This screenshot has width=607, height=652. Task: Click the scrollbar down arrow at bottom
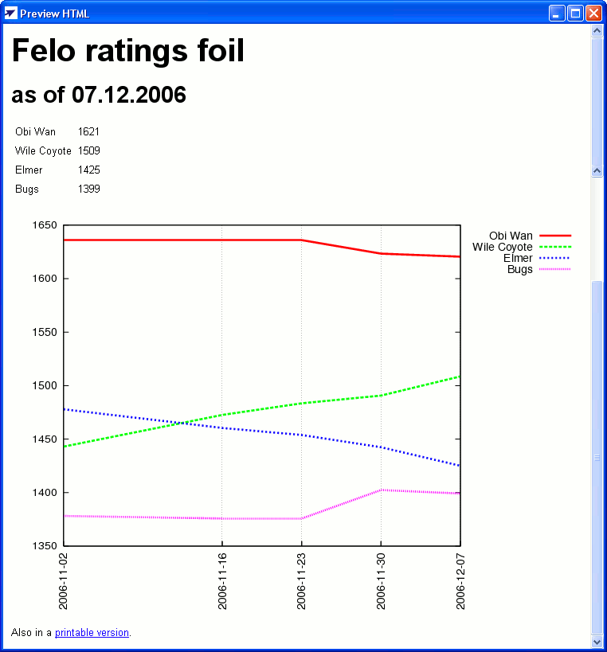597,642
